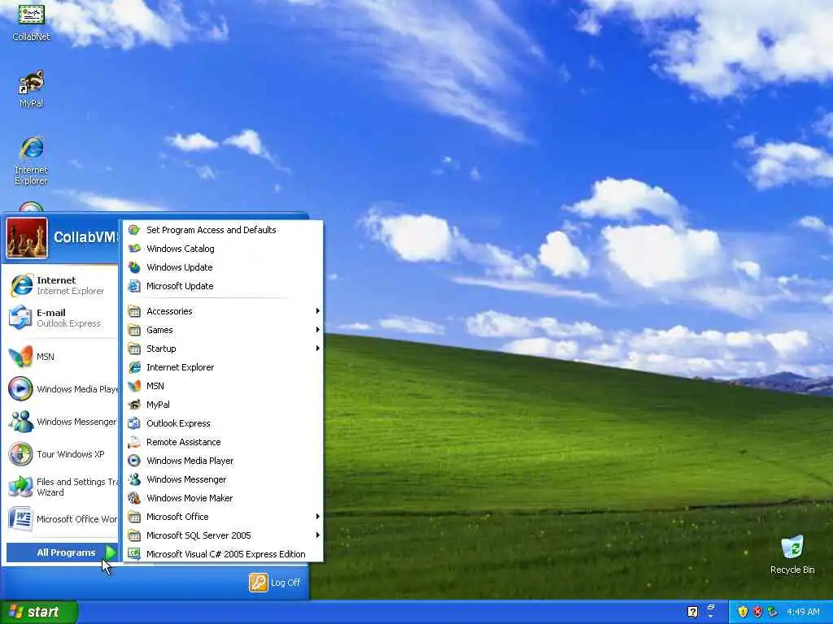833x624 pixels.
Task: Open Outlook Express in All Programs list
Action: pos(223,422)
